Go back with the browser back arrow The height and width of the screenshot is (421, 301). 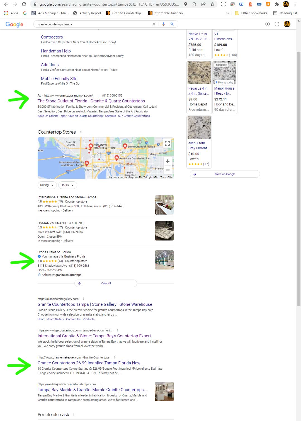pyautogui.click(x=6, y=4)
